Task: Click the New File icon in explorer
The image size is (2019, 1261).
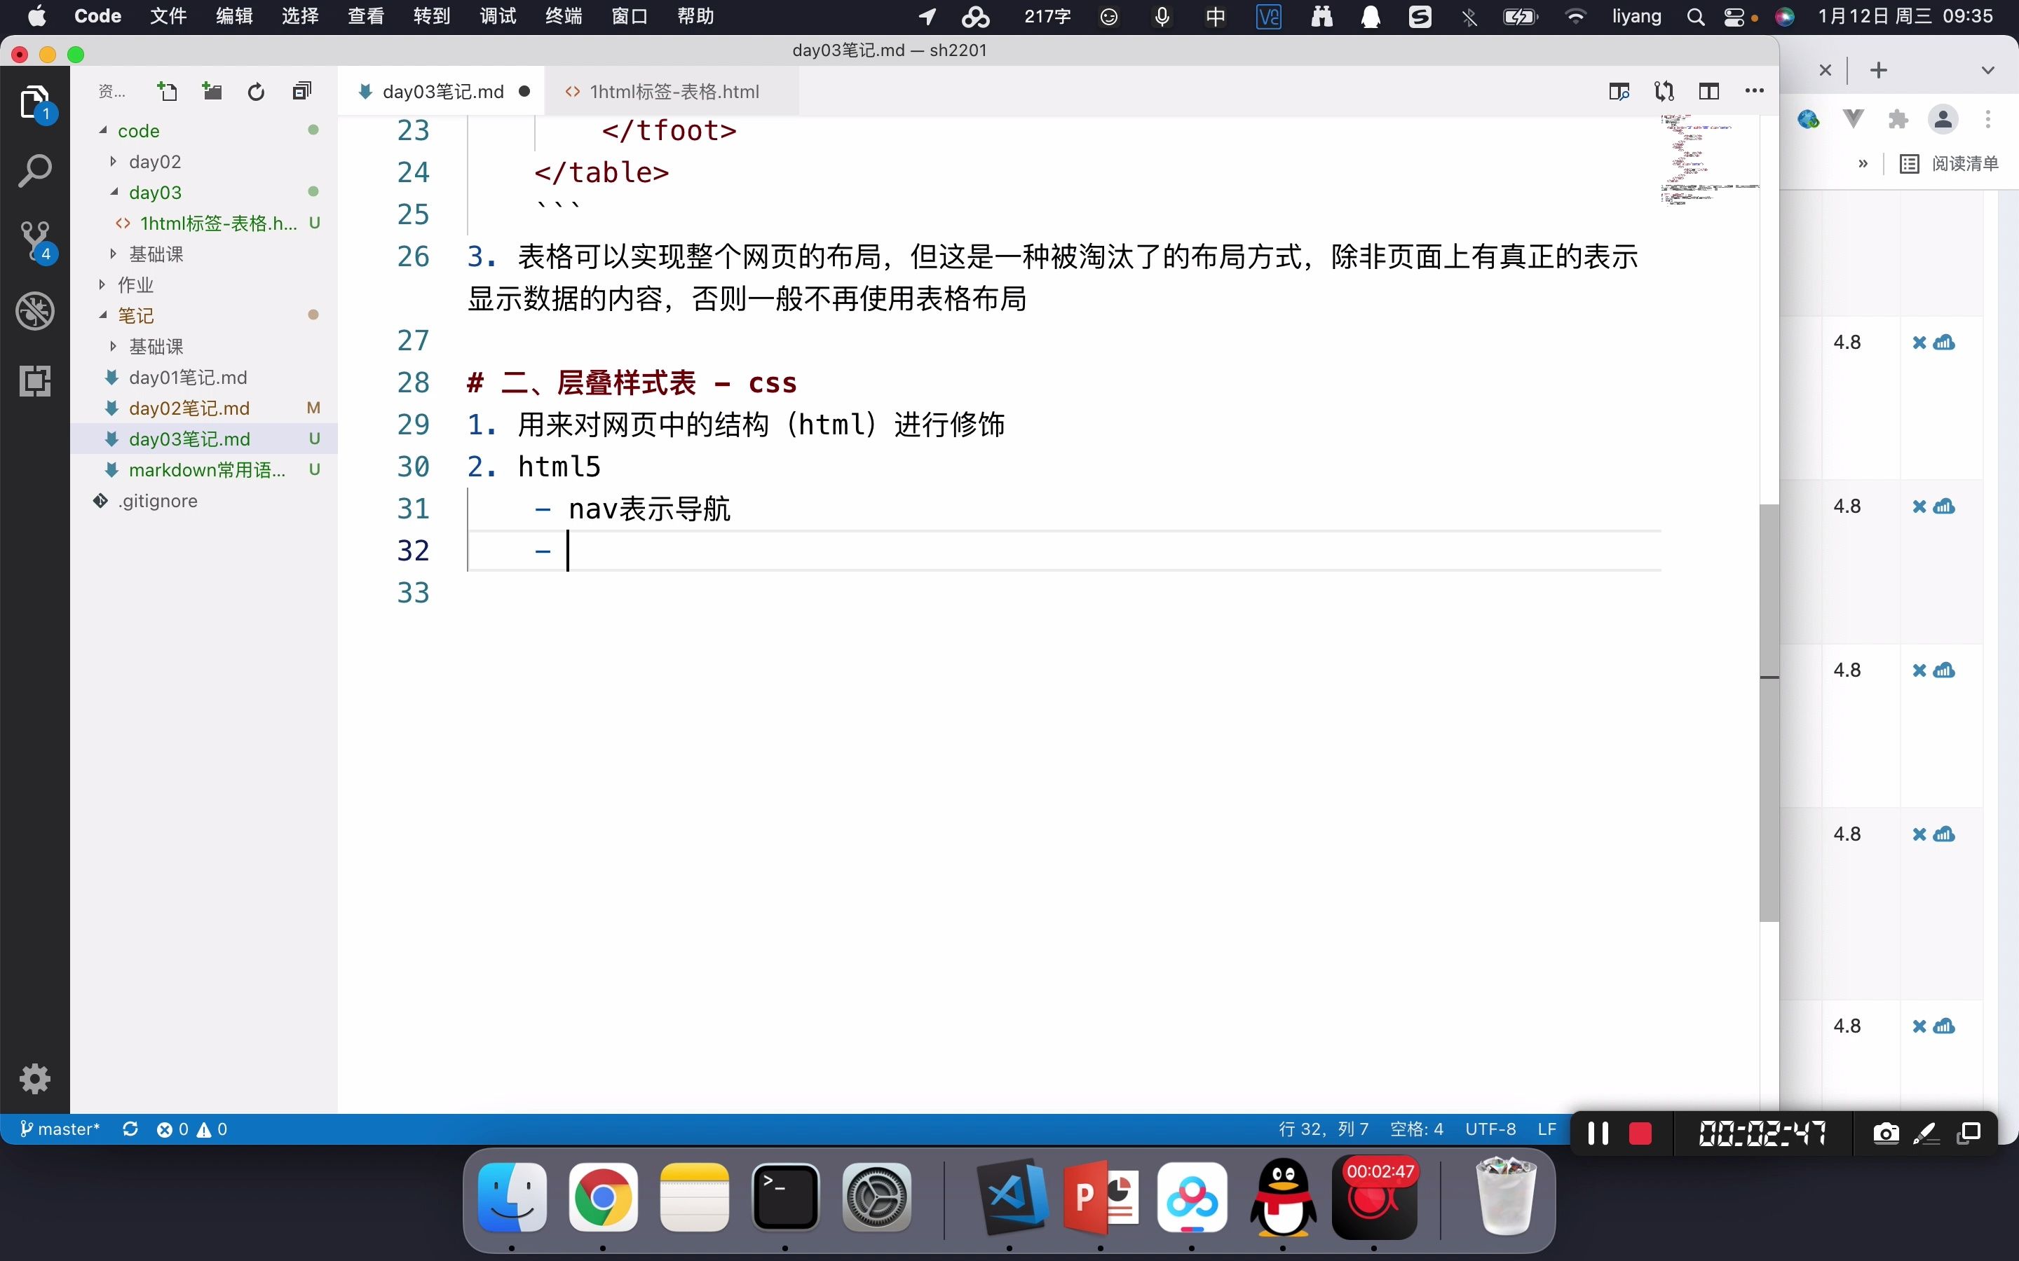Action: point(168,92)
